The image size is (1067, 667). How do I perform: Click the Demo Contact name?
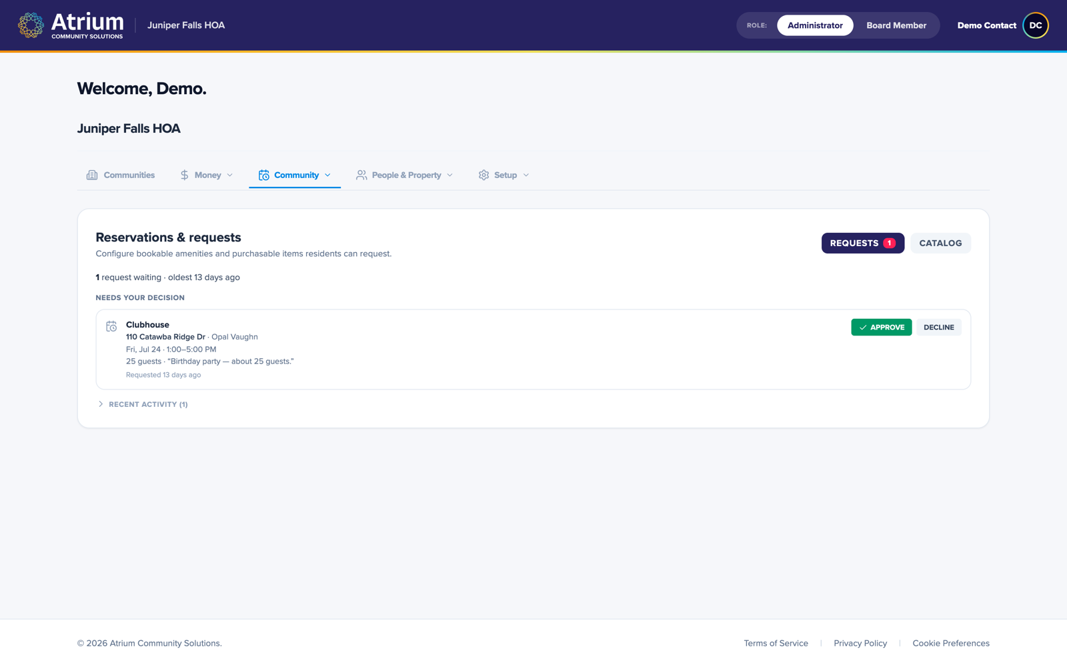[987, 25]
